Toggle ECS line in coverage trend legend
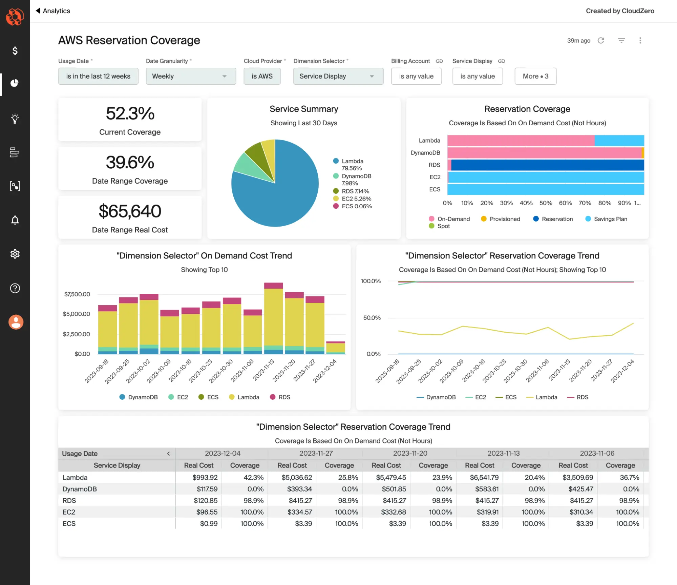677x585 pixels. (506, 397)
